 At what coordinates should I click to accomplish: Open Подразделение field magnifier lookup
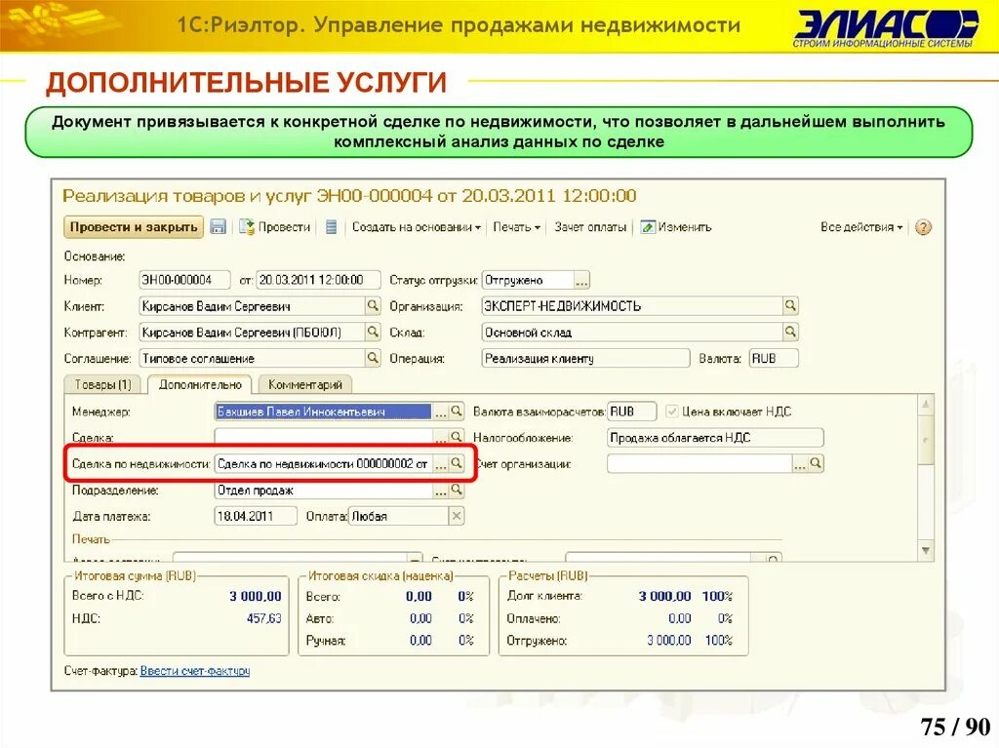457,490
